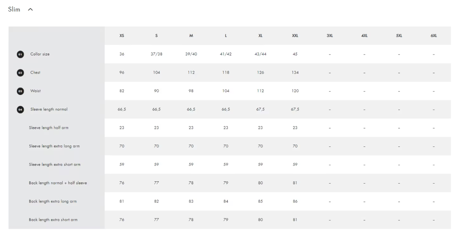This screenshot has width=460, height=231.
Task: Select the XXL column header
Action: [x=295, y=36]
